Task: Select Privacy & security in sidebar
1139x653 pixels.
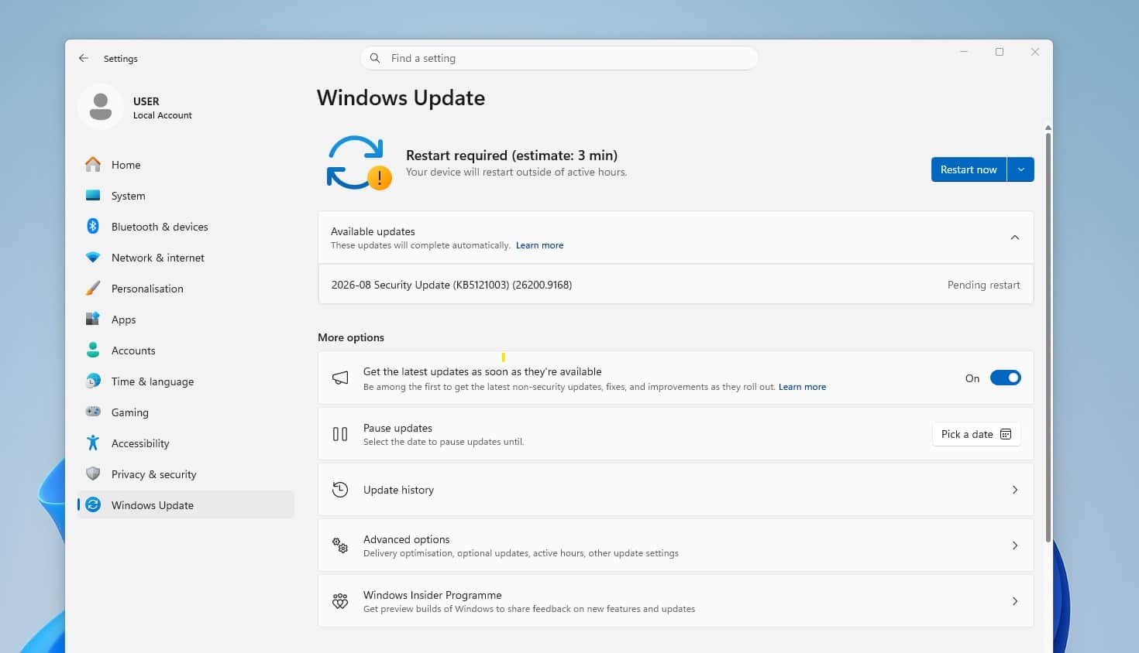Action: click(186, 474)
